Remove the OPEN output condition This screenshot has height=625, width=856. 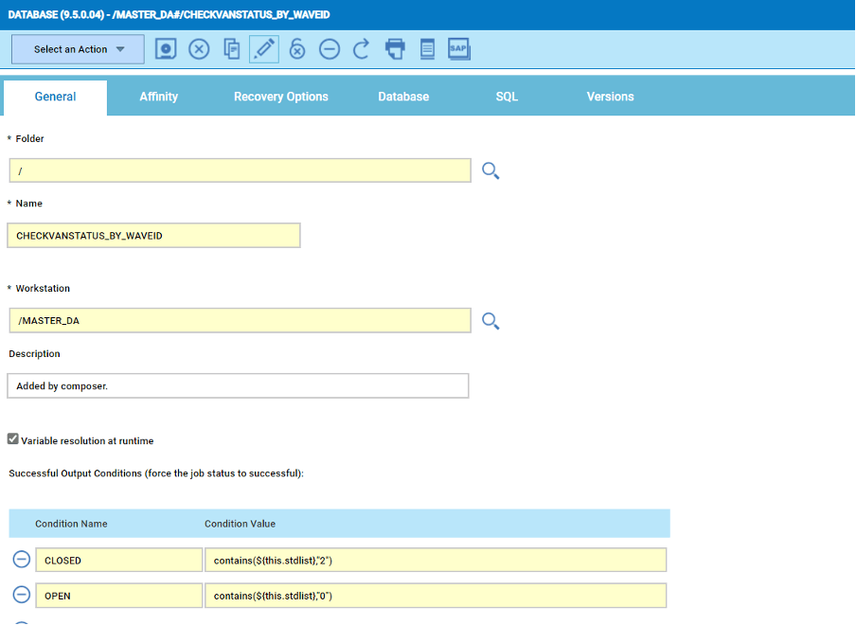click(22, 595)
